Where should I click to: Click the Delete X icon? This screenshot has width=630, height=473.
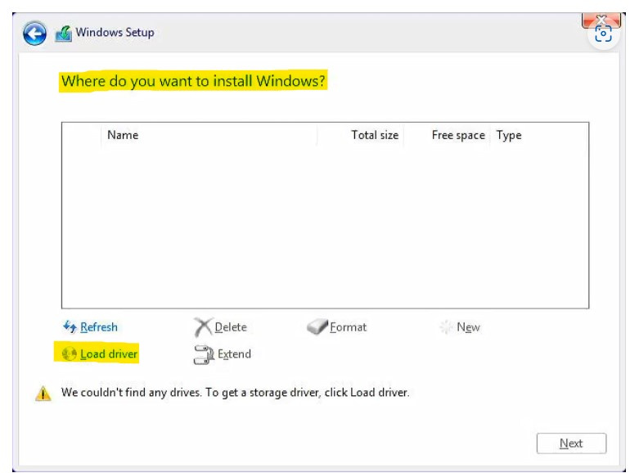(203, 327)
